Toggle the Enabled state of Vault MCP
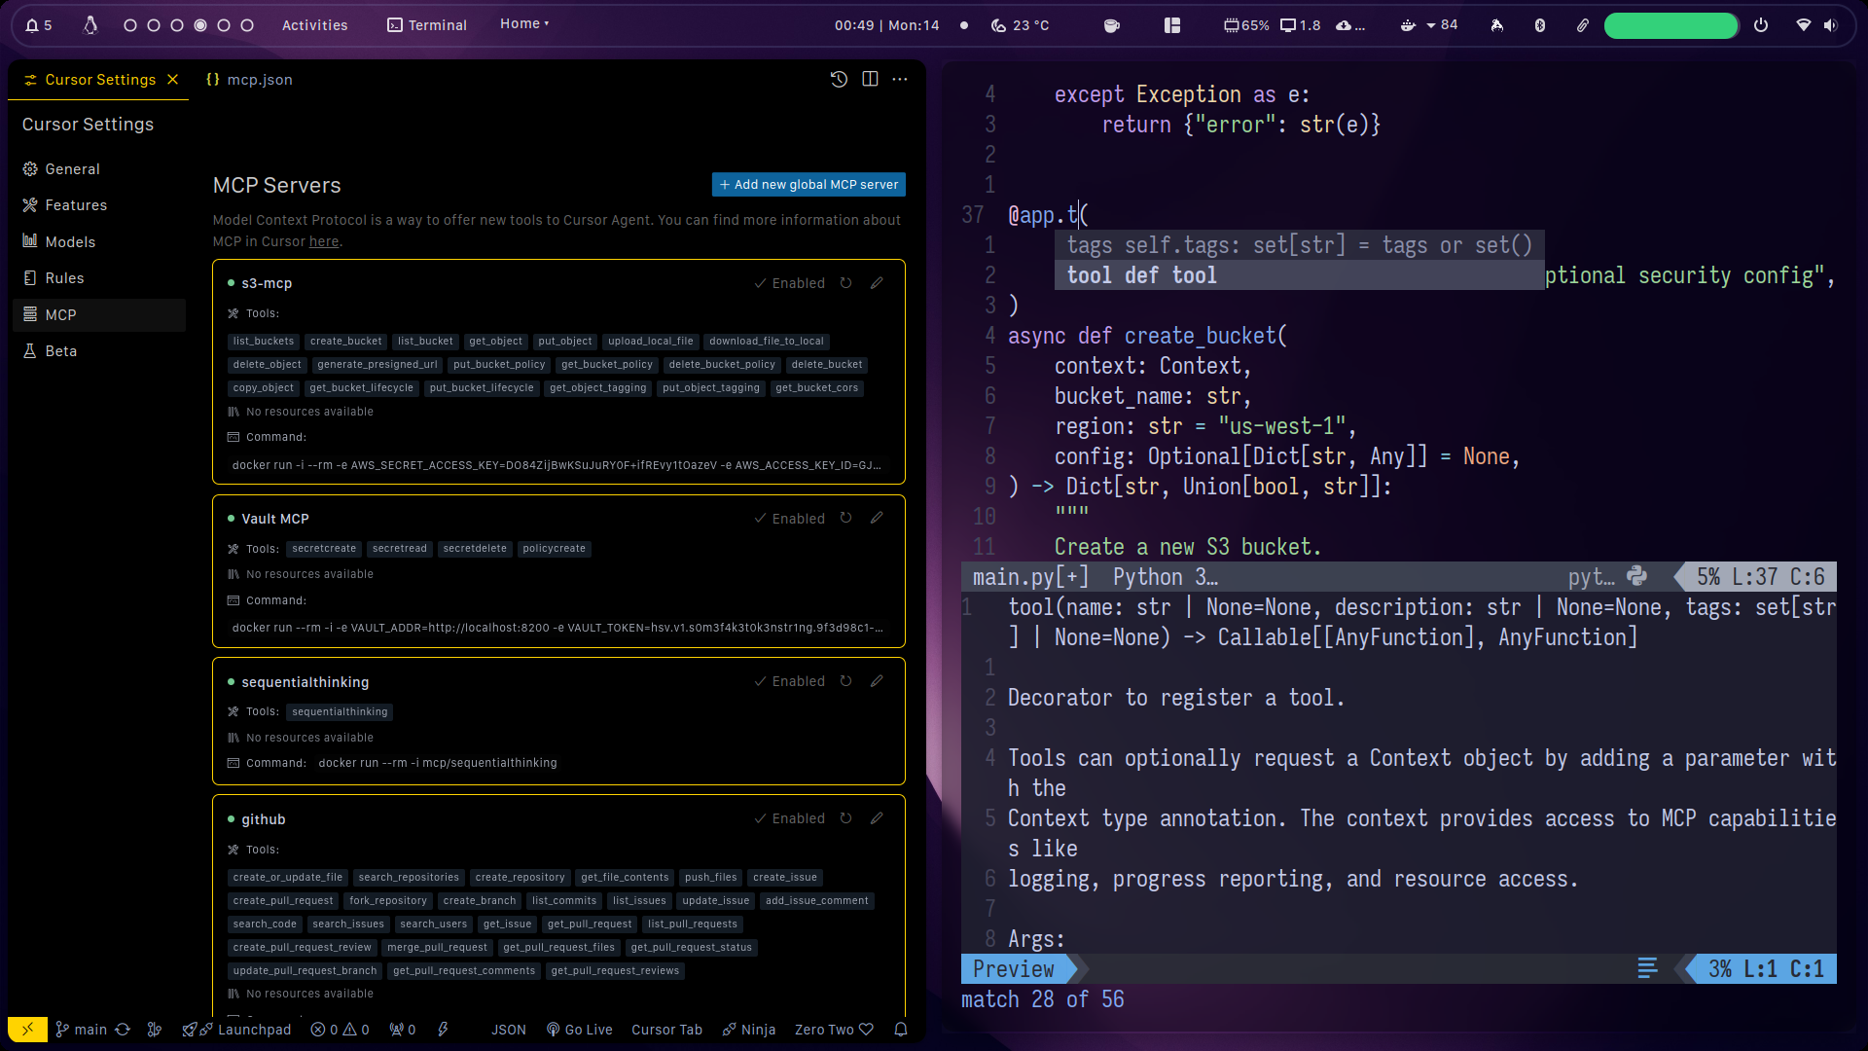This screenshot has width=1868, height=1051. click(x=789, y=519)
